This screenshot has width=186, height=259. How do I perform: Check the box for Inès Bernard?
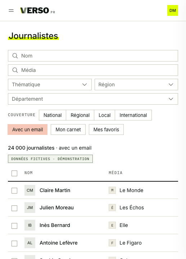pos(14,226)
